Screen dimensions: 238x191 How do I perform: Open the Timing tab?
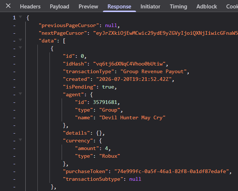tap(178, 7)
